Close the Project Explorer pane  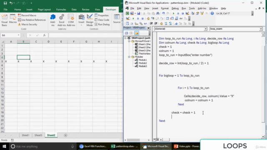pos(149,28)
